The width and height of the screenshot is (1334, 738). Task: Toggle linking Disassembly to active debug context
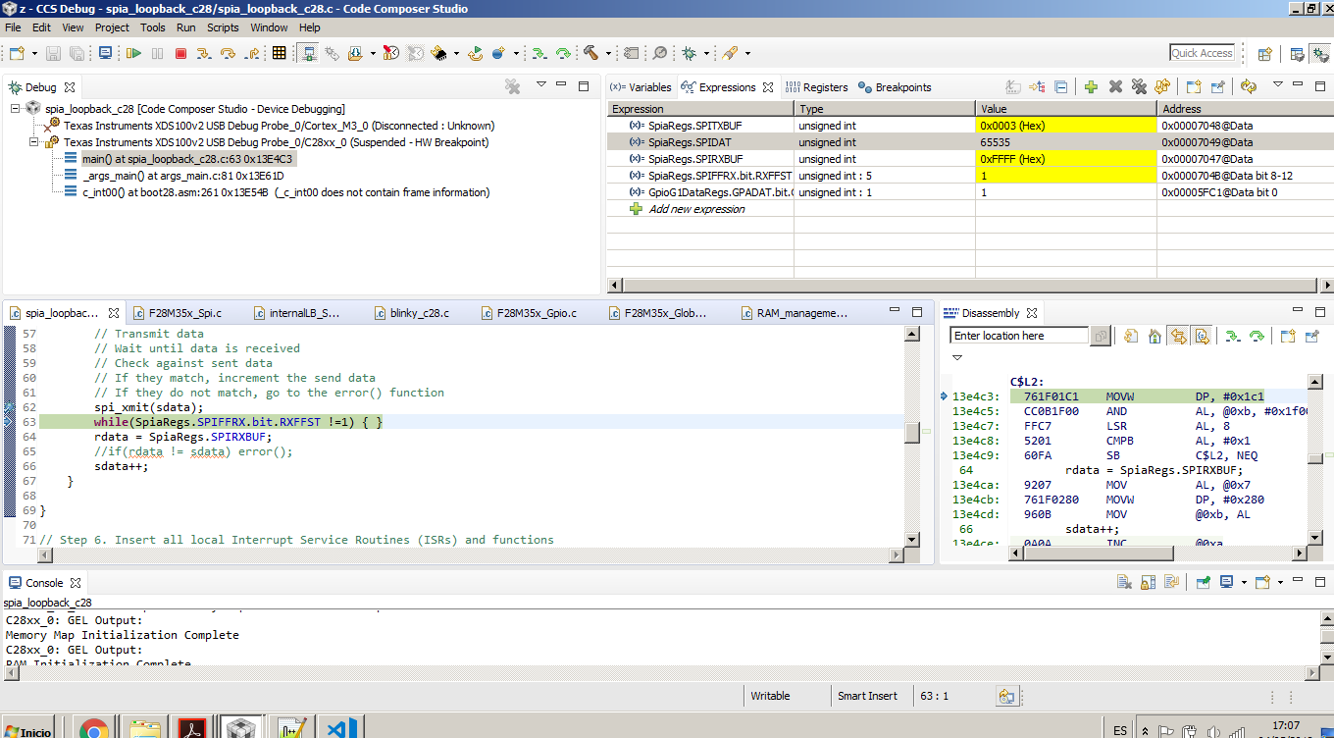tap(1179, 337)
